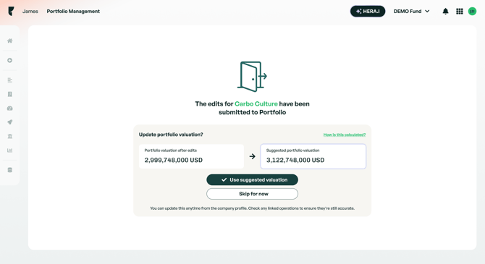Click the James breadcrumb
The image size is (485, 264).
point(30,12)
